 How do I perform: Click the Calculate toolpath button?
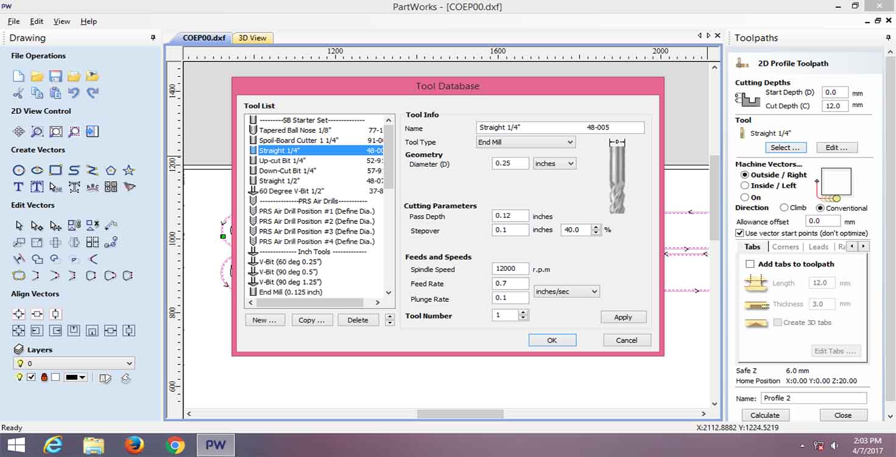pyautogui.click(x=765, y=415)
